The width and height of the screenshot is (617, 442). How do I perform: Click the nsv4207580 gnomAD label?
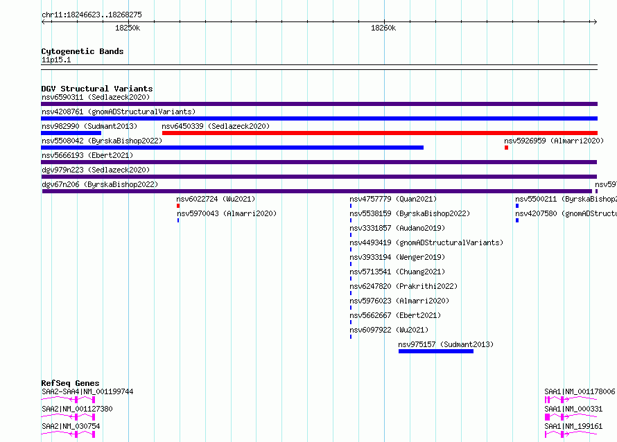566,213
